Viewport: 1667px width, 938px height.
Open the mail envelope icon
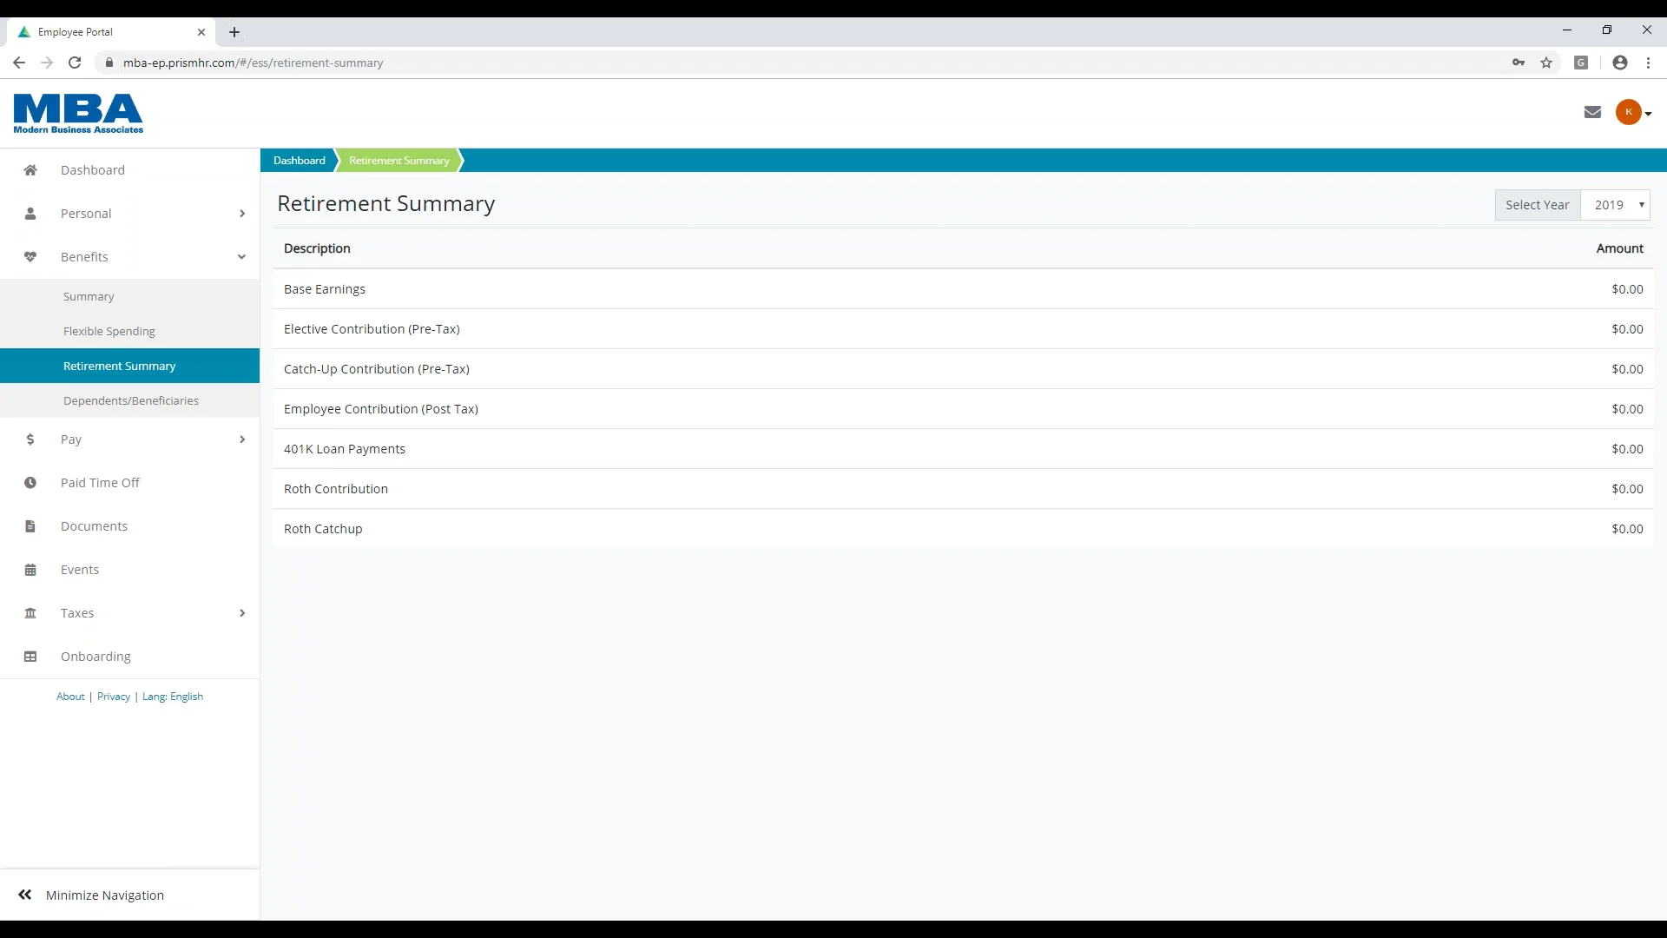click(x=1591, y=111)
